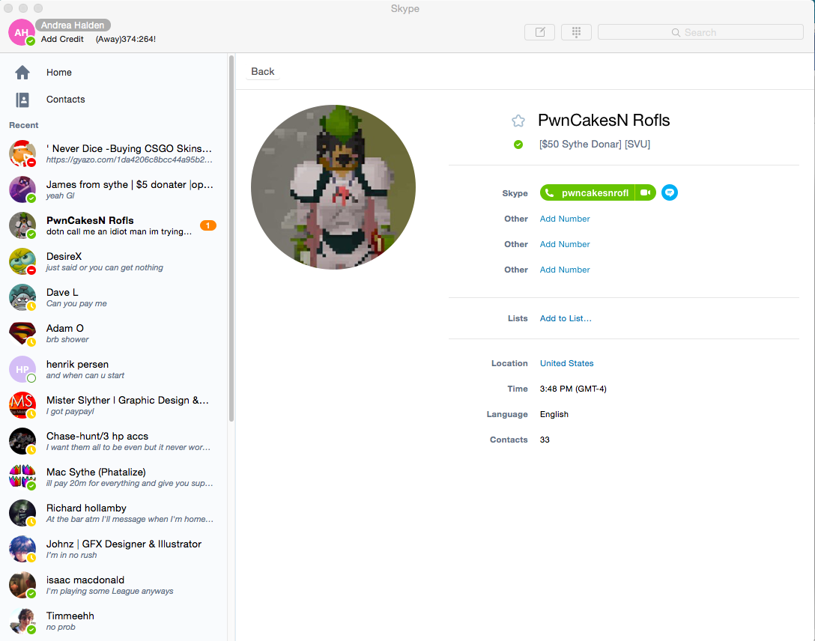Click DesireX contact avatar
Viewport: 815px width, 641px height.
click(x=22, y=261)
